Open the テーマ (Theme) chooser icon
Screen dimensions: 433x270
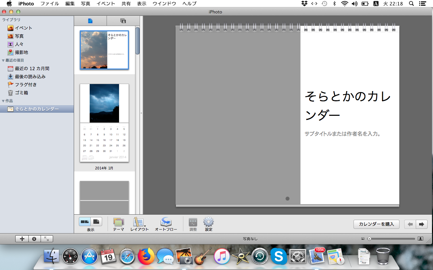click(x=118, y=222)
